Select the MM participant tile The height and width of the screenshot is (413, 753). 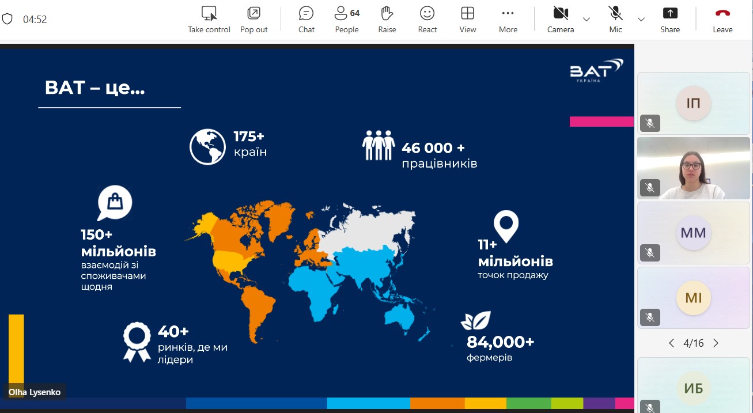click(694, 233)
